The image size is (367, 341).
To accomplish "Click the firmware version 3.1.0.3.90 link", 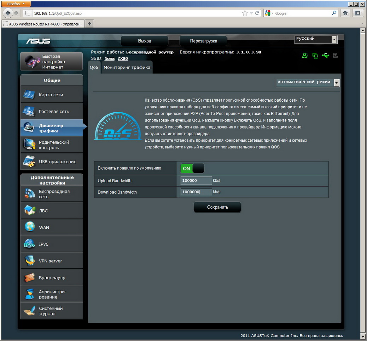I will 249,52.
